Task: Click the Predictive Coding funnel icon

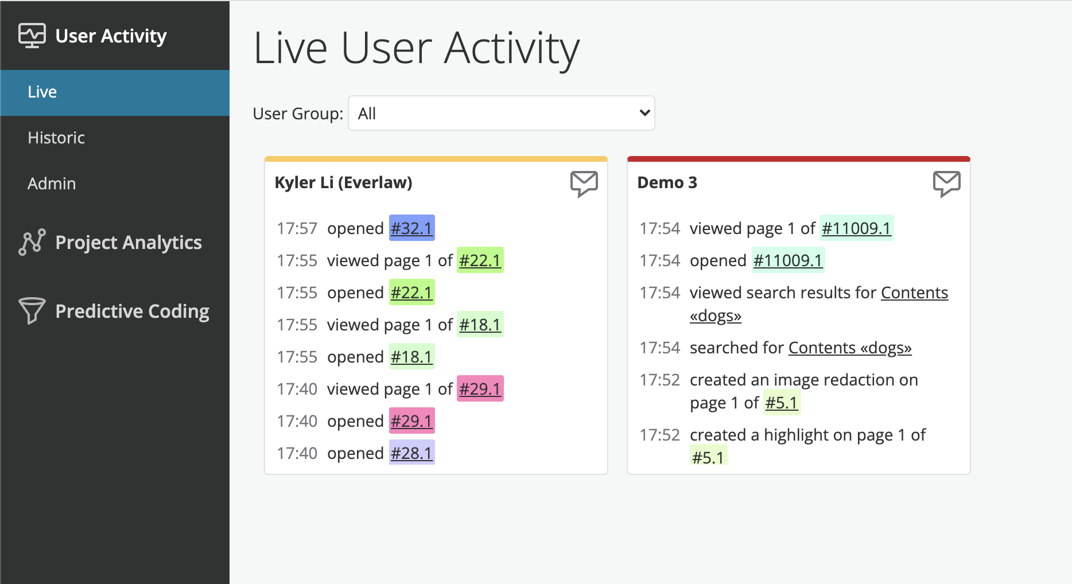Action: (32, 310)
